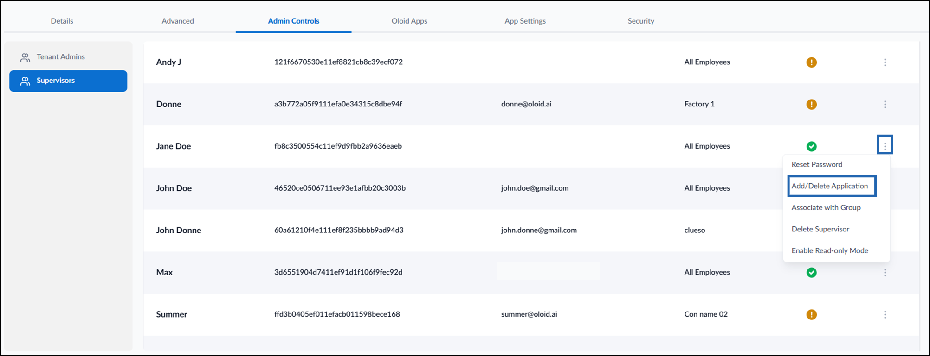Click email john.donne@gmail.com
Screen dimensions: 930x356
click(x=539, y=230)
